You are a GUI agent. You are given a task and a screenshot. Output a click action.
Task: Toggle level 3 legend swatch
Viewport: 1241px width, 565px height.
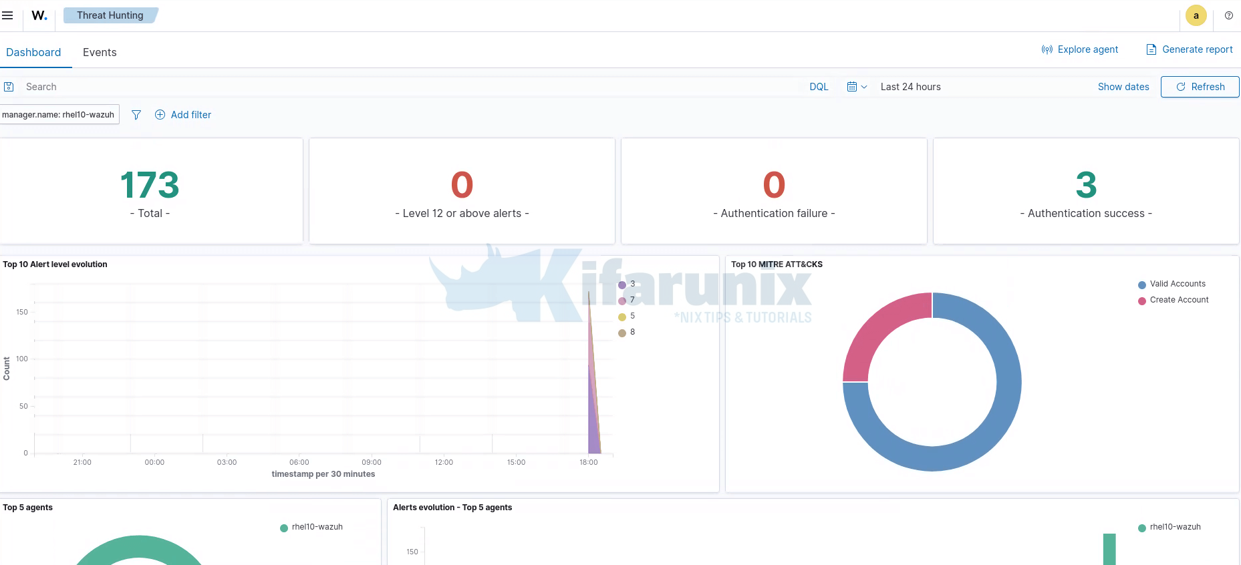coord(622,285)
